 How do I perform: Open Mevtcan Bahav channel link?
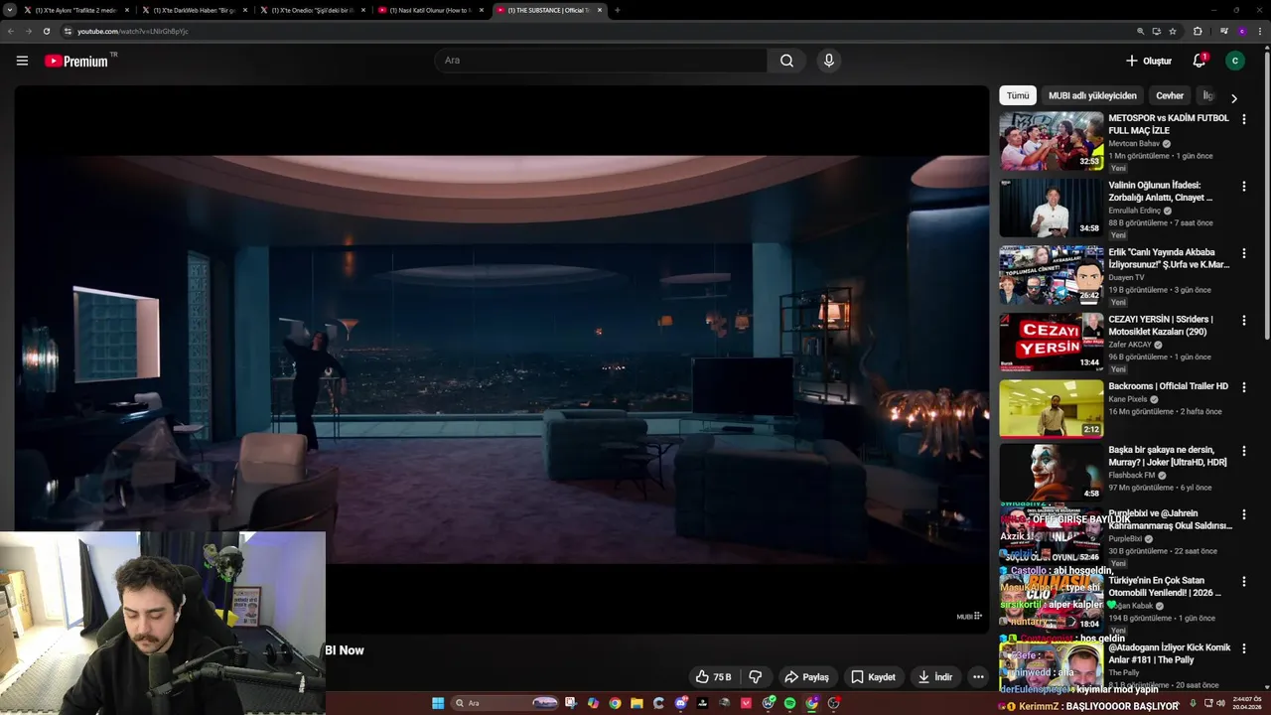1134,144
